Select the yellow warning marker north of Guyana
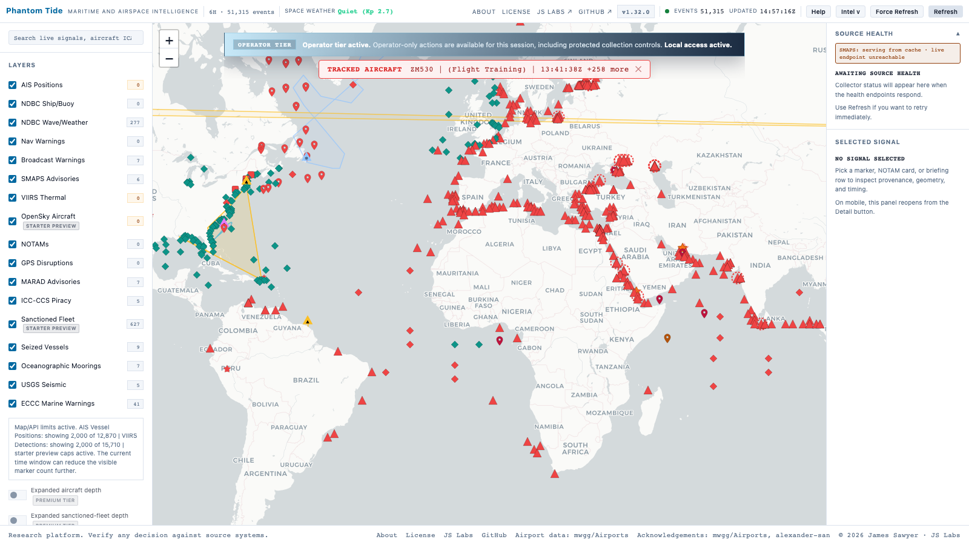The width and height of the screenshot is (969, 545). point(308,320)
